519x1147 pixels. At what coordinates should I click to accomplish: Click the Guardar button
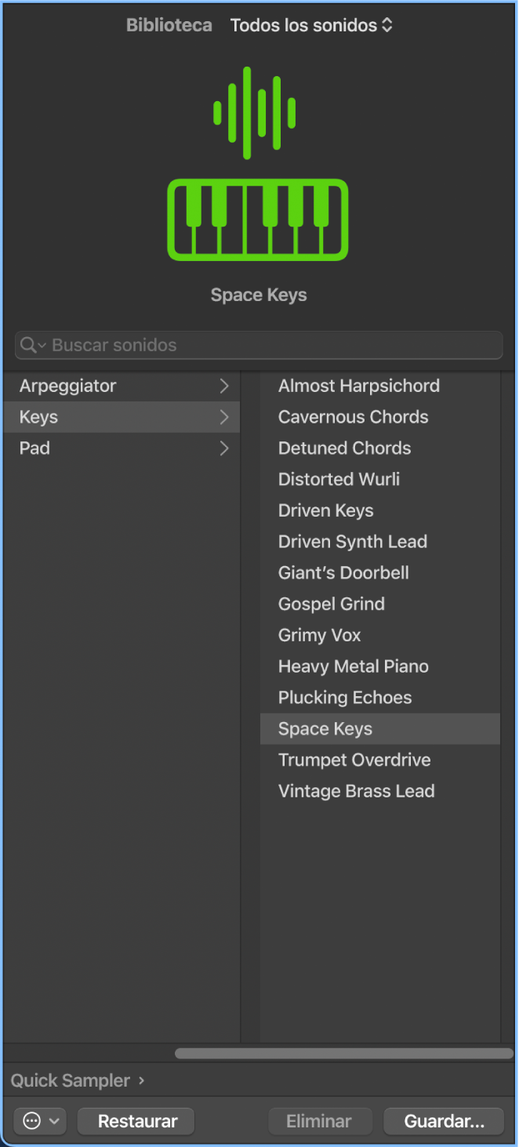[444, 1121]
